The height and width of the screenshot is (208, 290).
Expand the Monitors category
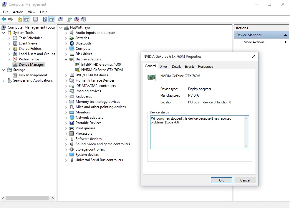click(66, 113)
